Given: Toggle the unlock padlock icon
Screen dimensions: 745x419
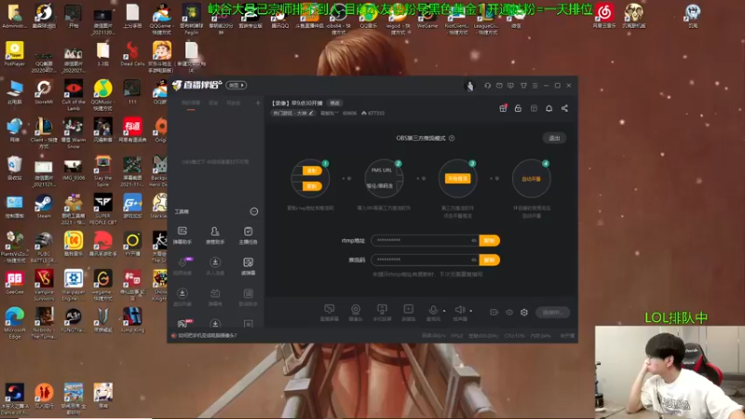Looking at the screenshot, I should click(x=518, y=108).
